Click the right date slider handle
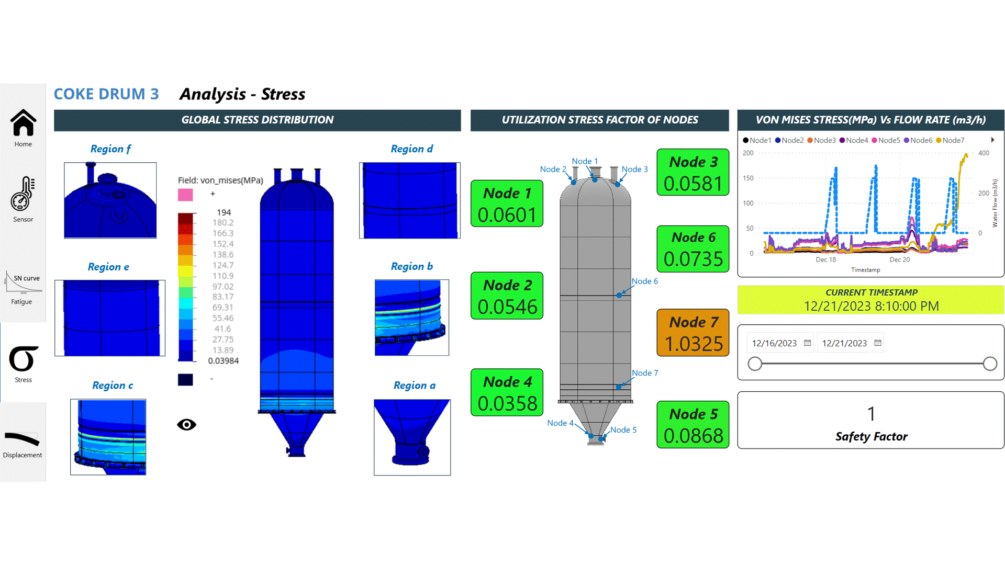This screenshot has height=565, width=1005. pos(990,364)
